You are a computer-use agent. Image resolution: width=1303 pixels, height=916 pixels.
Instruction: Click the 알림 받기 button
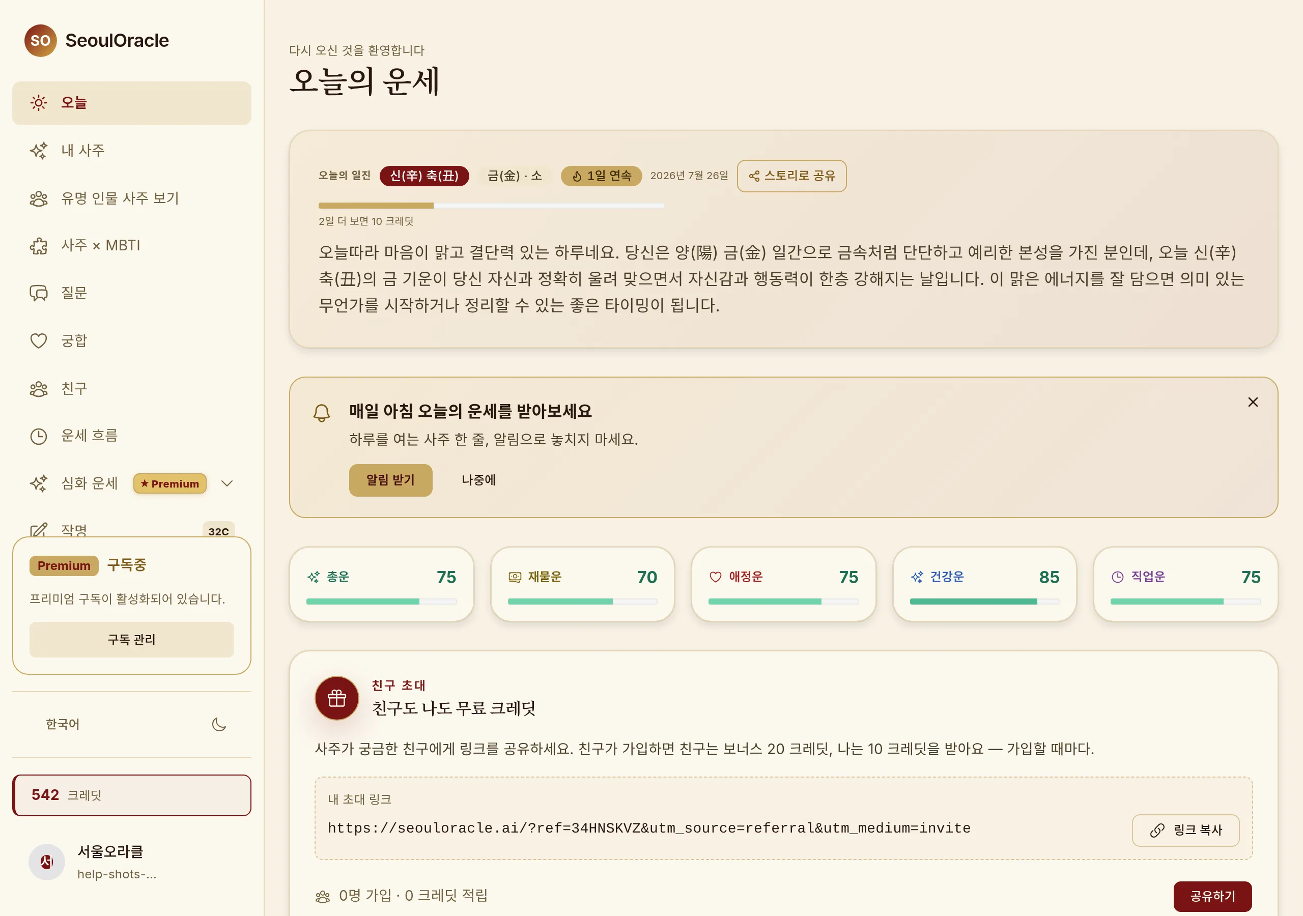pyautogui.click(x=390, y=480)
